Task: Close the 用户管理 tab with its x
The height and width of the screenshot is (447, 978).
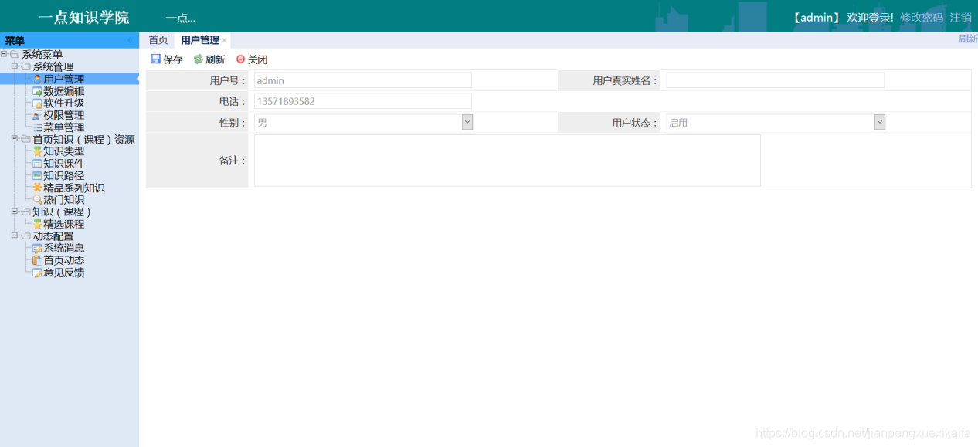Action: 225,40
